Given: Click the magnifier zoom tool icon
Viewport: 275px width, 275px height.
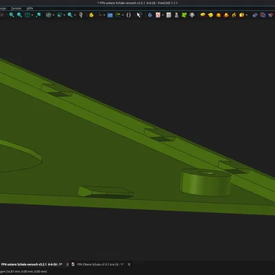Looking at the screenshot, I should pos(70,15).
